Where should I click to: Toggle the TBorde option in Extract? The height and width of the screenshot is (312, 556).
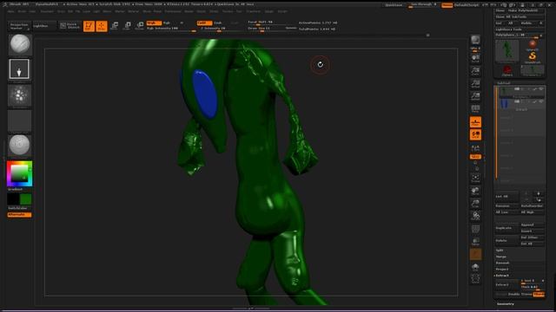539,295
